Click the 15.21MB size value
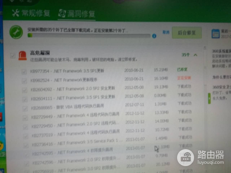This screenshot has width=231, height=173. pos(161,70)
